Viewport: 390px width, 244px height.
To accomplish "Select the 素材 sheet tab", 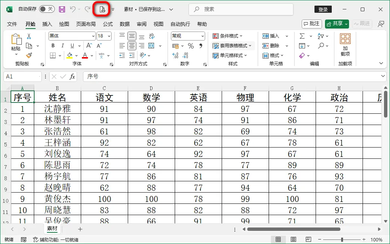I will point(52,229).
